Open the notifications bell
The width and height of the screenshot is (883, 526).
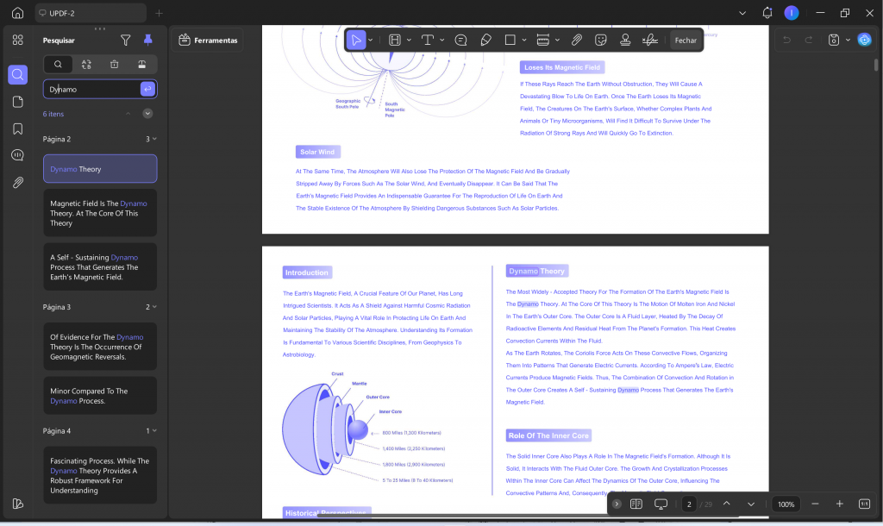pos(767,13)
